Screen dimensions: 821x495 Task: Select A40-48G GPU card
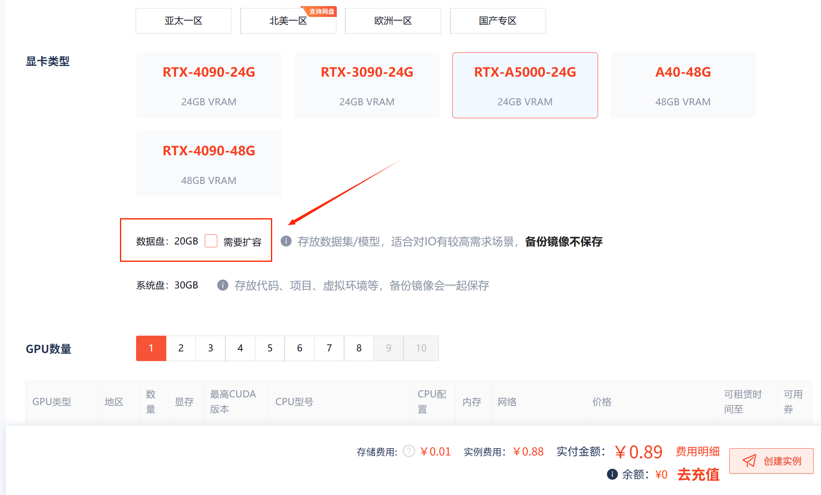click(683, 85)
